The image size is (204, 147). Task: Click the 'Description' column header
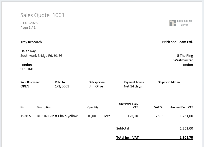(x=44, y=107)
